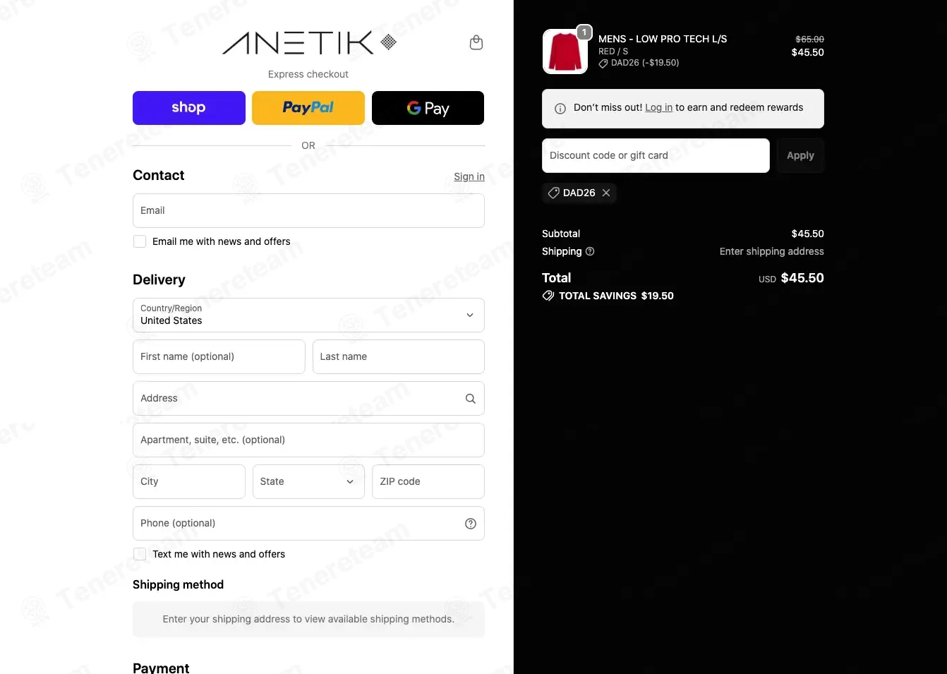Focus the First name (optional) field

(x=219, y=356)
